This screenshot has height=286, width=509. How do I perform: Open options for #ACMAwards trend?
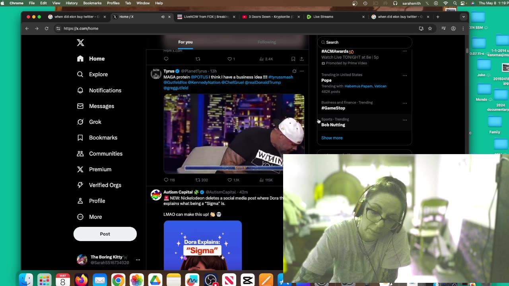point(405,51)
